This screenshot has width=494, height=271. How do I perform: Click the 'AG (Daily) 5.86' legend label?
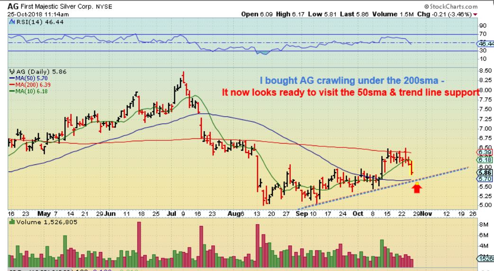tap(41, 72)
